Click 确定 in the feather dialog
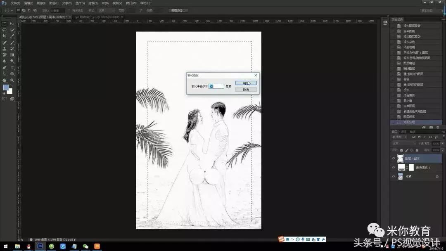Viewport: 446px width, 251px height. pos(246,83)
